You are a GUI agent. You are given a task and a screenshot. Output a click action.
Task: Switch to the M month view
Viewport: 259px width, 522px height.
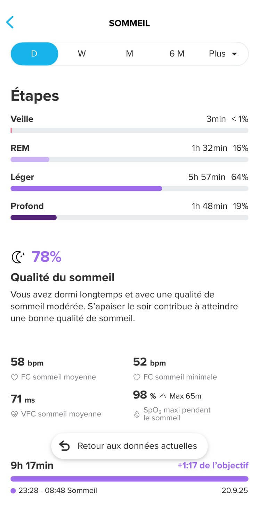[129, 54]
